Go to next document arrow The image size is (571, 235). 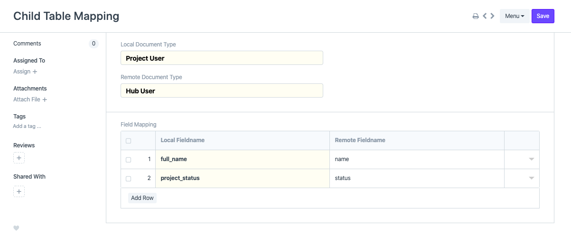pos(493,16)
